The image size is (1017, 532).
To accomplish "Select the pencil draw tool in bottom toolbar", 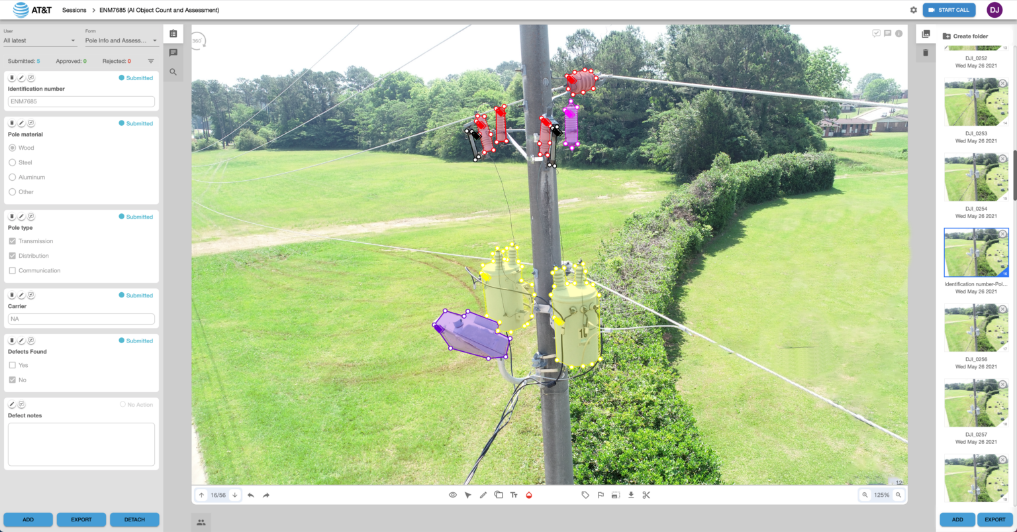I will tap(483, 495).
